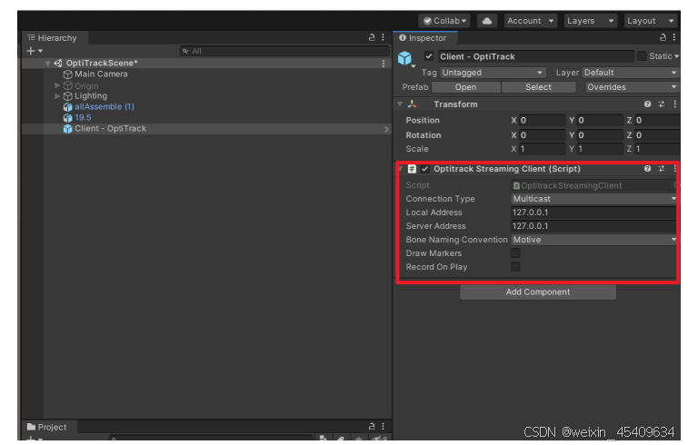Enable the Draw Markers checkbox

click(515, 253)
